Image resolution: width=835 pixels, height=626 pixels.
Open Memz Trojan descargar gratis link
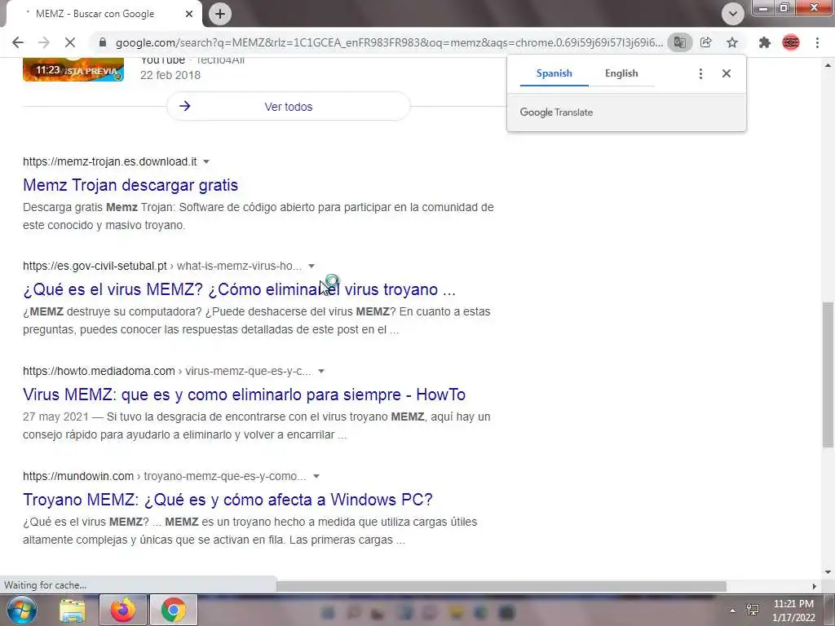tap(130, 185)
